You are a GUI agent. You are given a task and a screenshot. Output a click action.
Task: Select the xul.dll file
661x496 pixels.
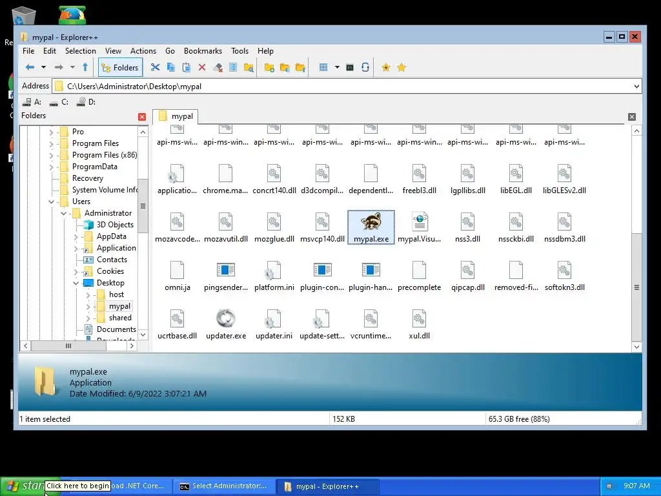pos(420,325)
